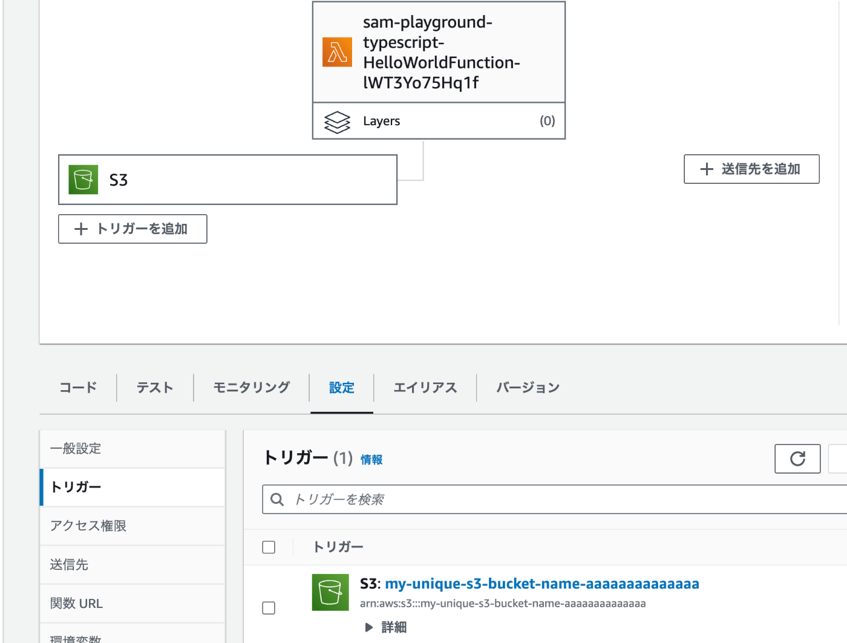847x643 pixels.
Task: Click the S3 bucket icon in the diagram
Action: tap(83, 180)
